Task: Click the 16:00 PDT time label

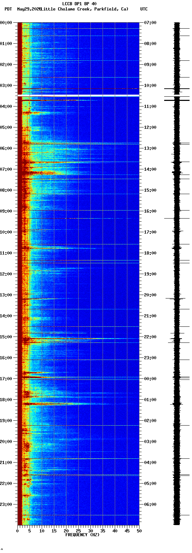Action: pyautogui.click(x=6, y=358)
